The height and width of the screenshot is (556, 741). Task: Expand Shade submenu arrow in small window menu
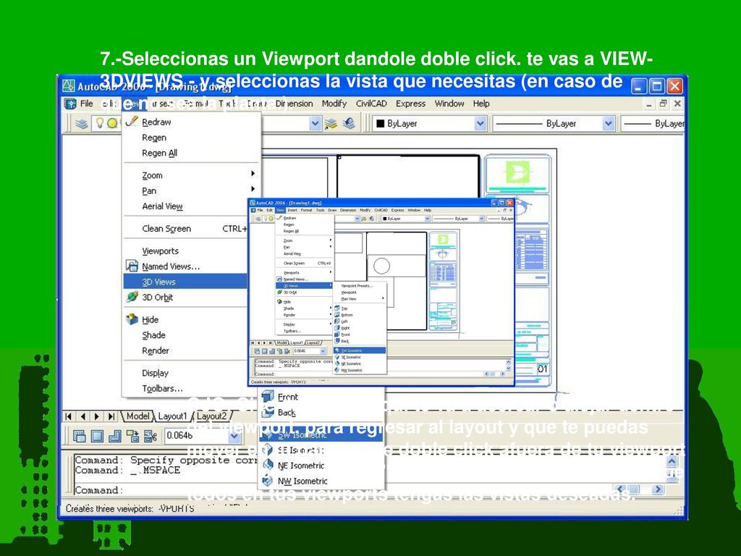[x=330, y=308]
